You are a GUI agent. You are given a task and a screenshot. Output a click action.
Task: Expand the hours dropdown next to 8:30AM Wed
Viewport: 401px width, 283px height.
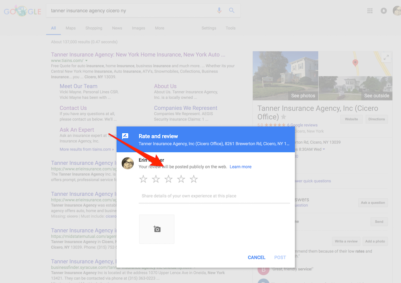coord(324,149)
